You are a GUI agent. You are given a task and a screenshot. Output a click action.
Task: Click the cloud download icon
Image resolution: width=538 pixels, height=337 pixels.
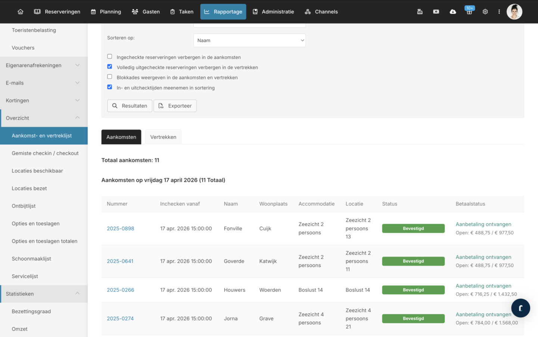pos(453,12)
